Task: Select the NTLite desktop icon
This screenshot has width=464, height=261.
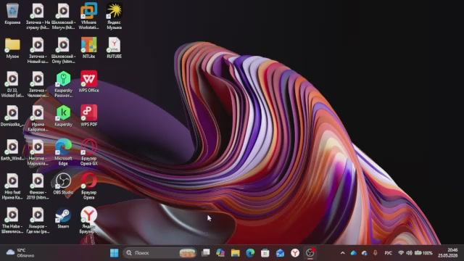Action: (x=88, y=48)
